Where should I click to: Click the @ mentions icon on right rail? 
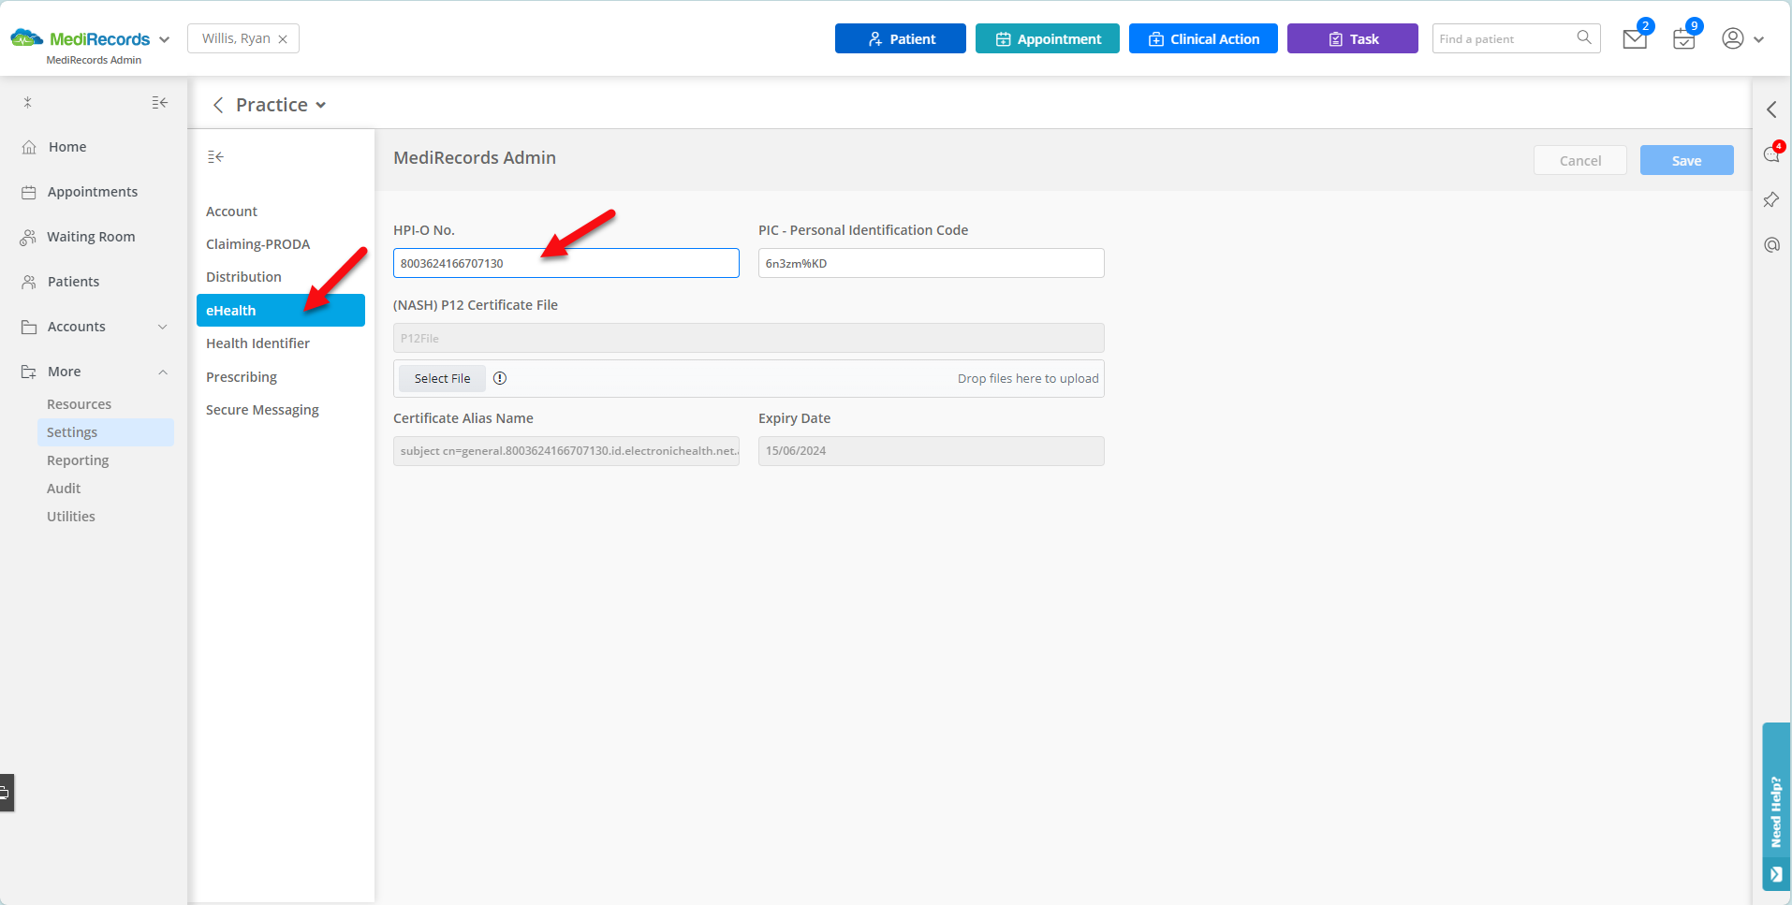1771,244
